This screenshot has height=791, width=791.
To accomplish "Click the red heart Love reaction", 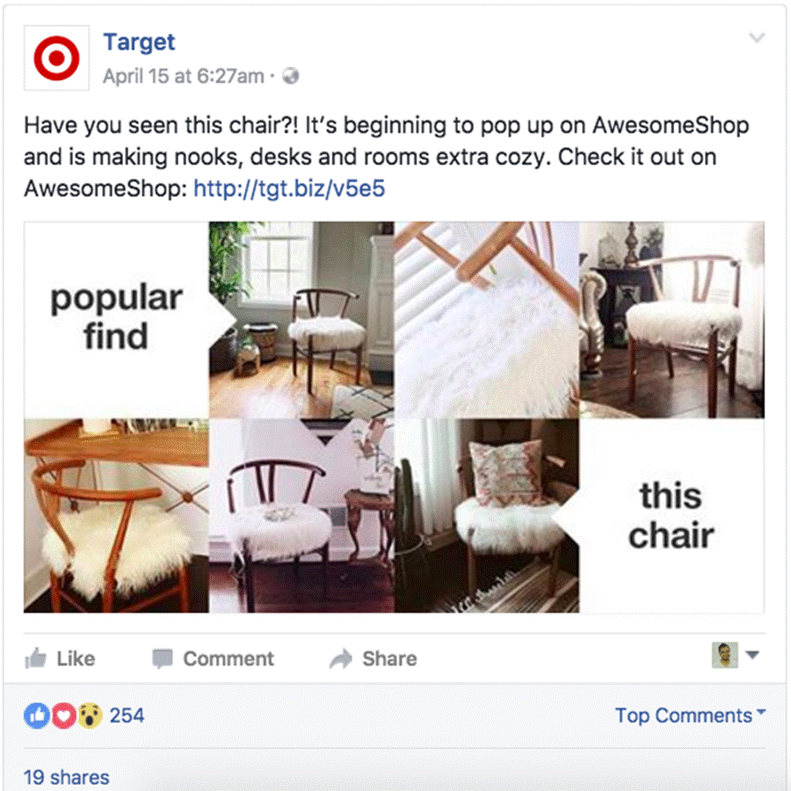I will click(63, 715).
